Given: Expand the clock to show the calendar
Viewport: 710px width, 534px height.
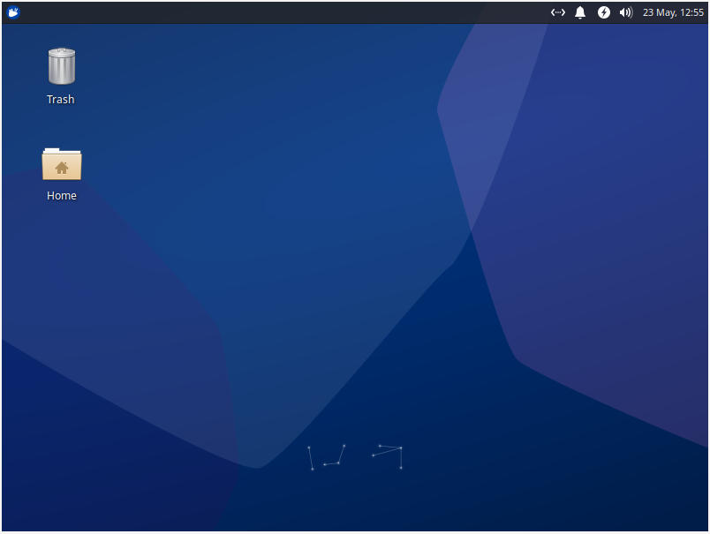Looking at the screenshot, I should click(673, 12).
